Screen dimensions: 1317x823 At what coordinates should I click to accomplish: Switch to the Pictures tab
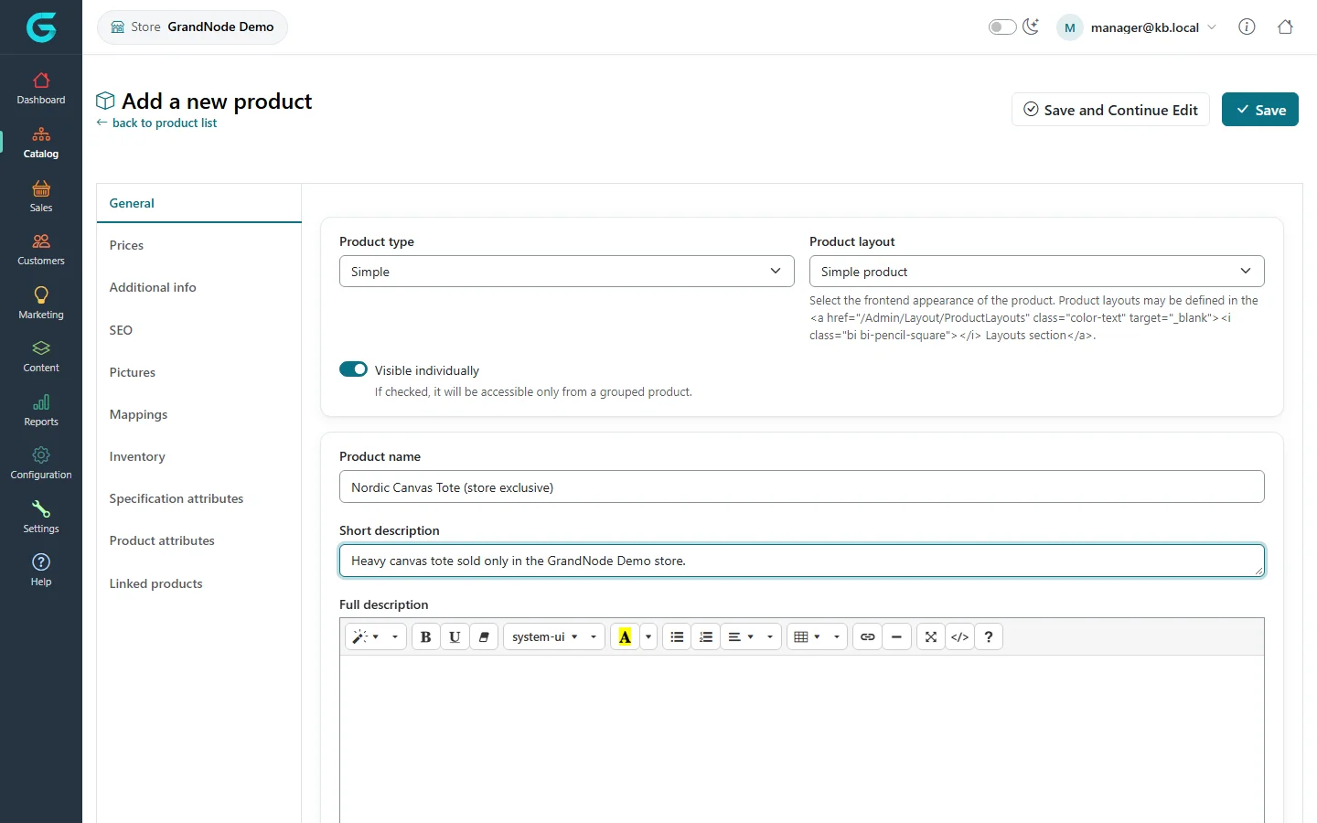pyautogui.click(x=199, y=372)
